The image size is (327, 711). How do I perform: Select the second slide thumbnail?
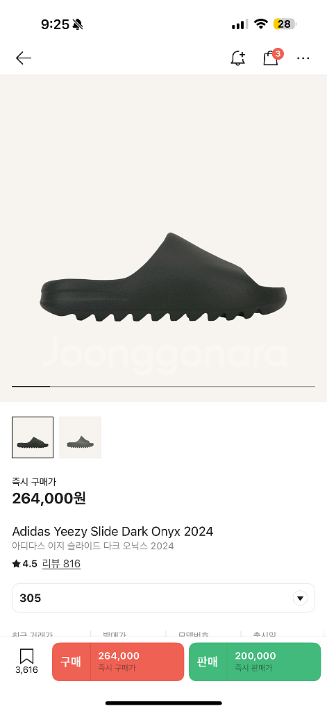click(x=81, y=437)
